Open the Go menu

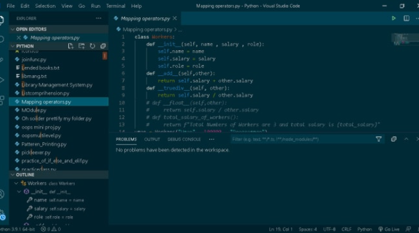pos(82,6)
